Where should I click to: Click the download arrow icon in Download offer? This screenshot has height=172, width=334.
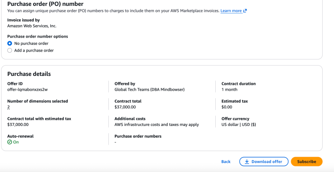(x=247, y=162)
